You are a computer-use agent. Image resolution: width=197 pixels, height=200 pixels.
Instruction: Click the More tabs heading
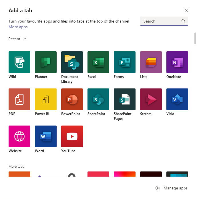[x=16, y=167]
